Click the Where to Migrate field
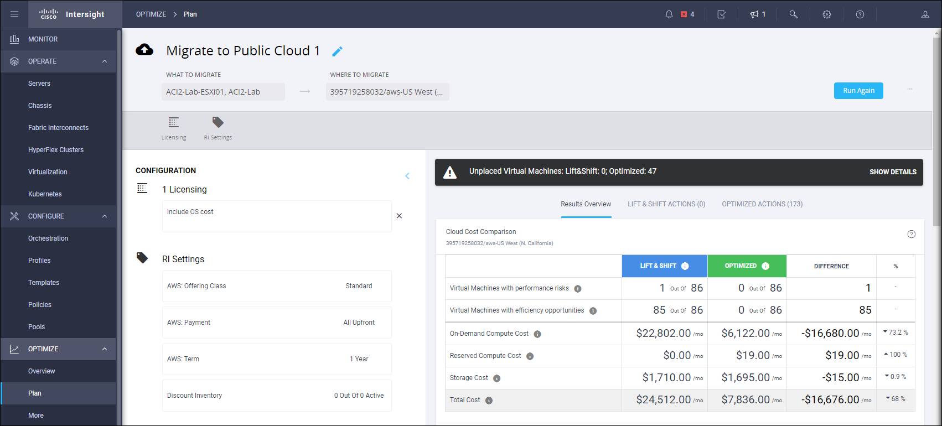The width and height of the screenshot is (942, 426). 387,92
